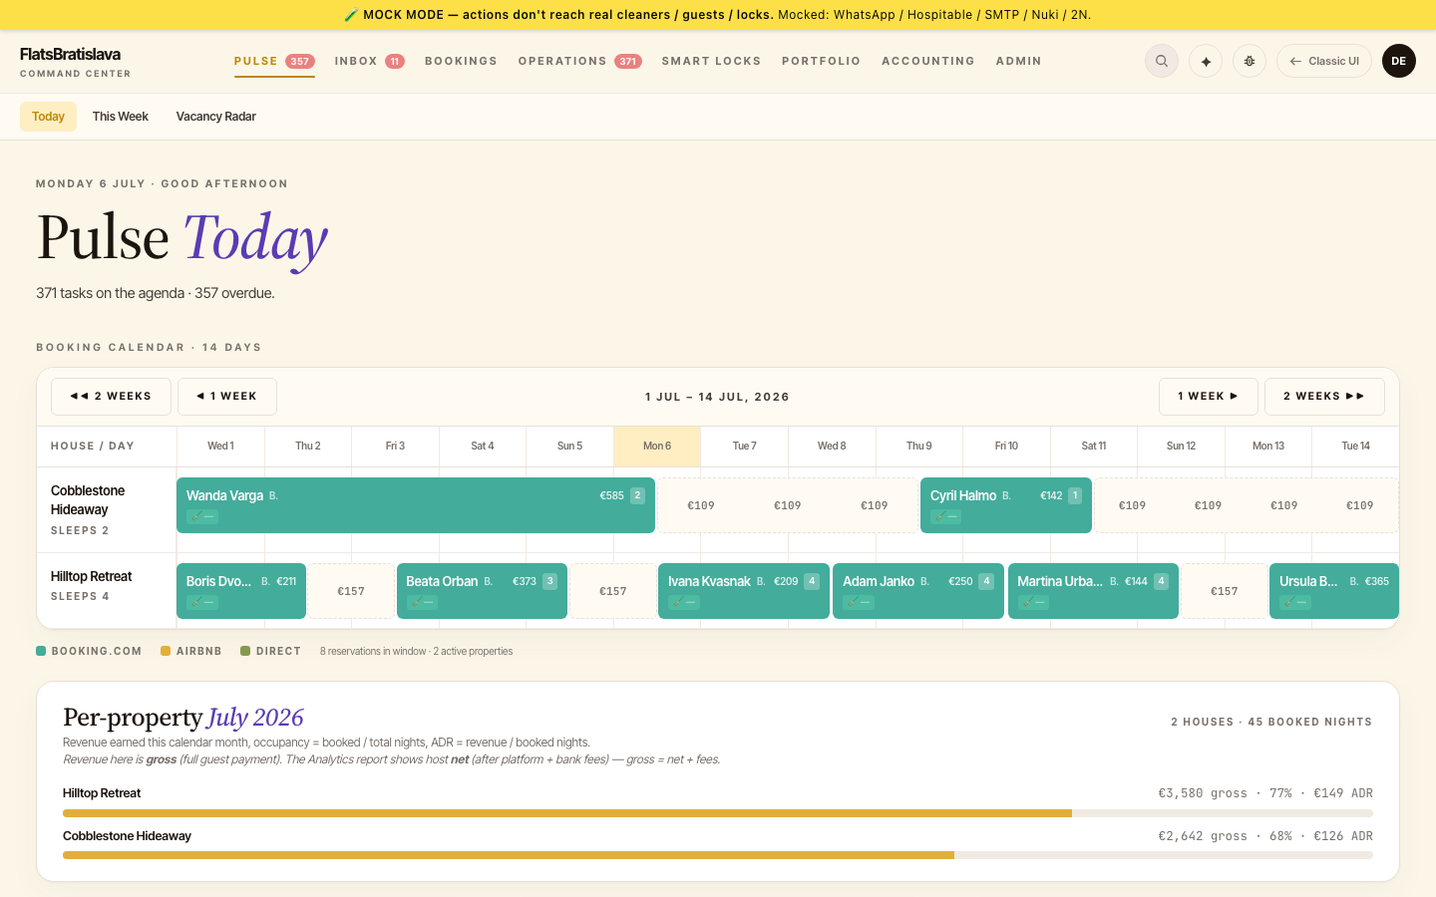Click the Direct green legend swatch
This screenshot has width=1436, height=897.
point(245,651)
